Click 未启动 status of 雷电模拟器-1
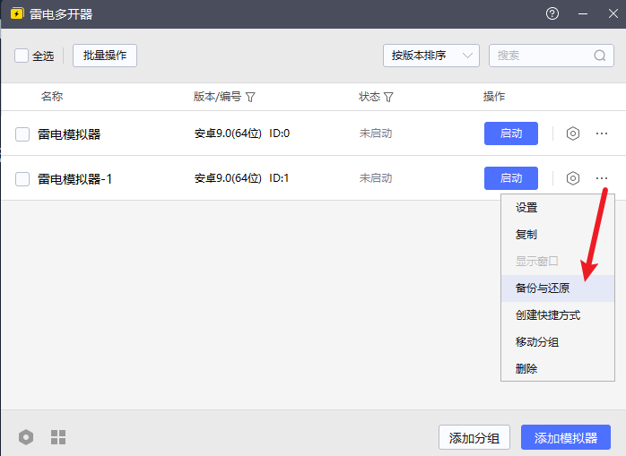This screenshot has height=456, width=626. [x=375, y=178]
